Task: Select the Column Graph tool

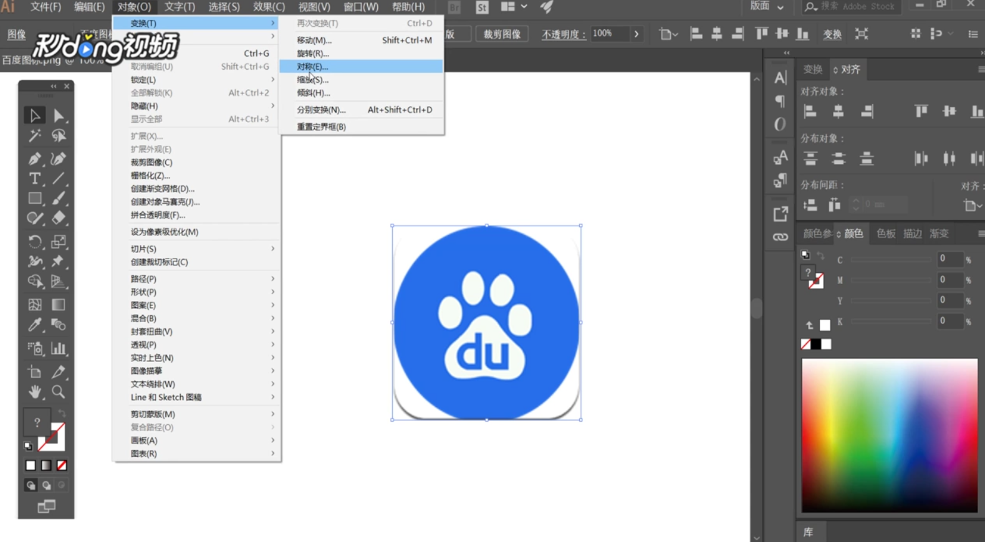Action: (x=59, y=348)
